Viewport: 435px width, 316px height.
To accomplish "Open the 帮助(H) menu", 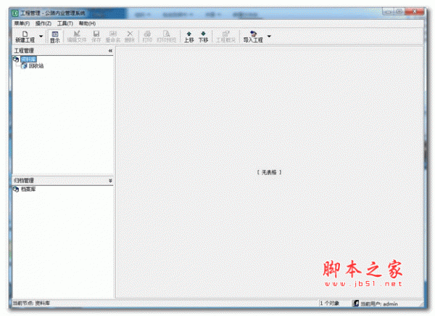I will coord(87,23).
